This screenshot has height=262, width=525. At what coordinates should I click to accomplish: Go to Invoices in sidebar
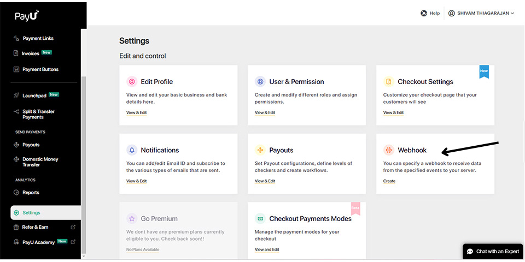[x=31, y=53]
